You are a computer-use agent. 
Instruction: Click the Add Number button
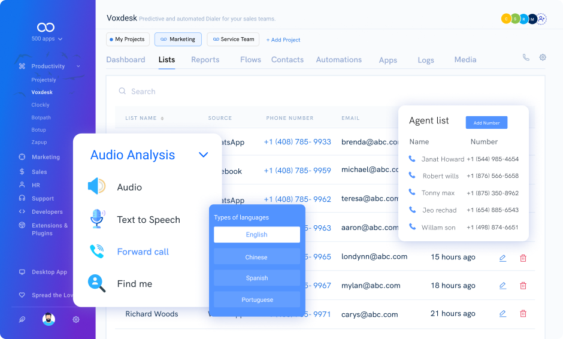[x=486, y=123]
